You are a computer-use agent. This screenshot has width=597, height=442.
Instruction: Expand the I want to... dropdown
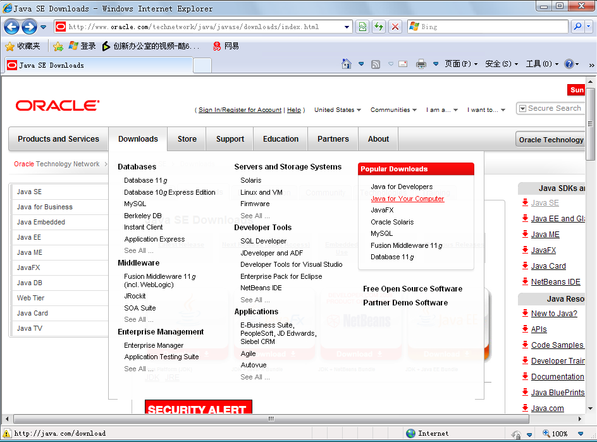tap(486, 109)
